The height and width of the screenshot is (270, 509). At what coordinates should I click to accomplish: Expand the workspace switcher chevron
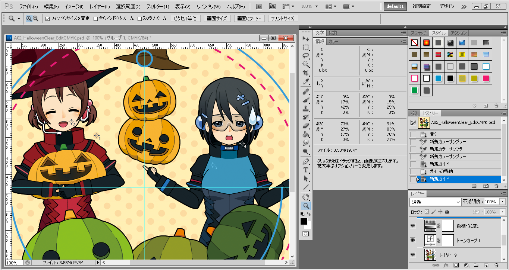click(x=464, y=7)
